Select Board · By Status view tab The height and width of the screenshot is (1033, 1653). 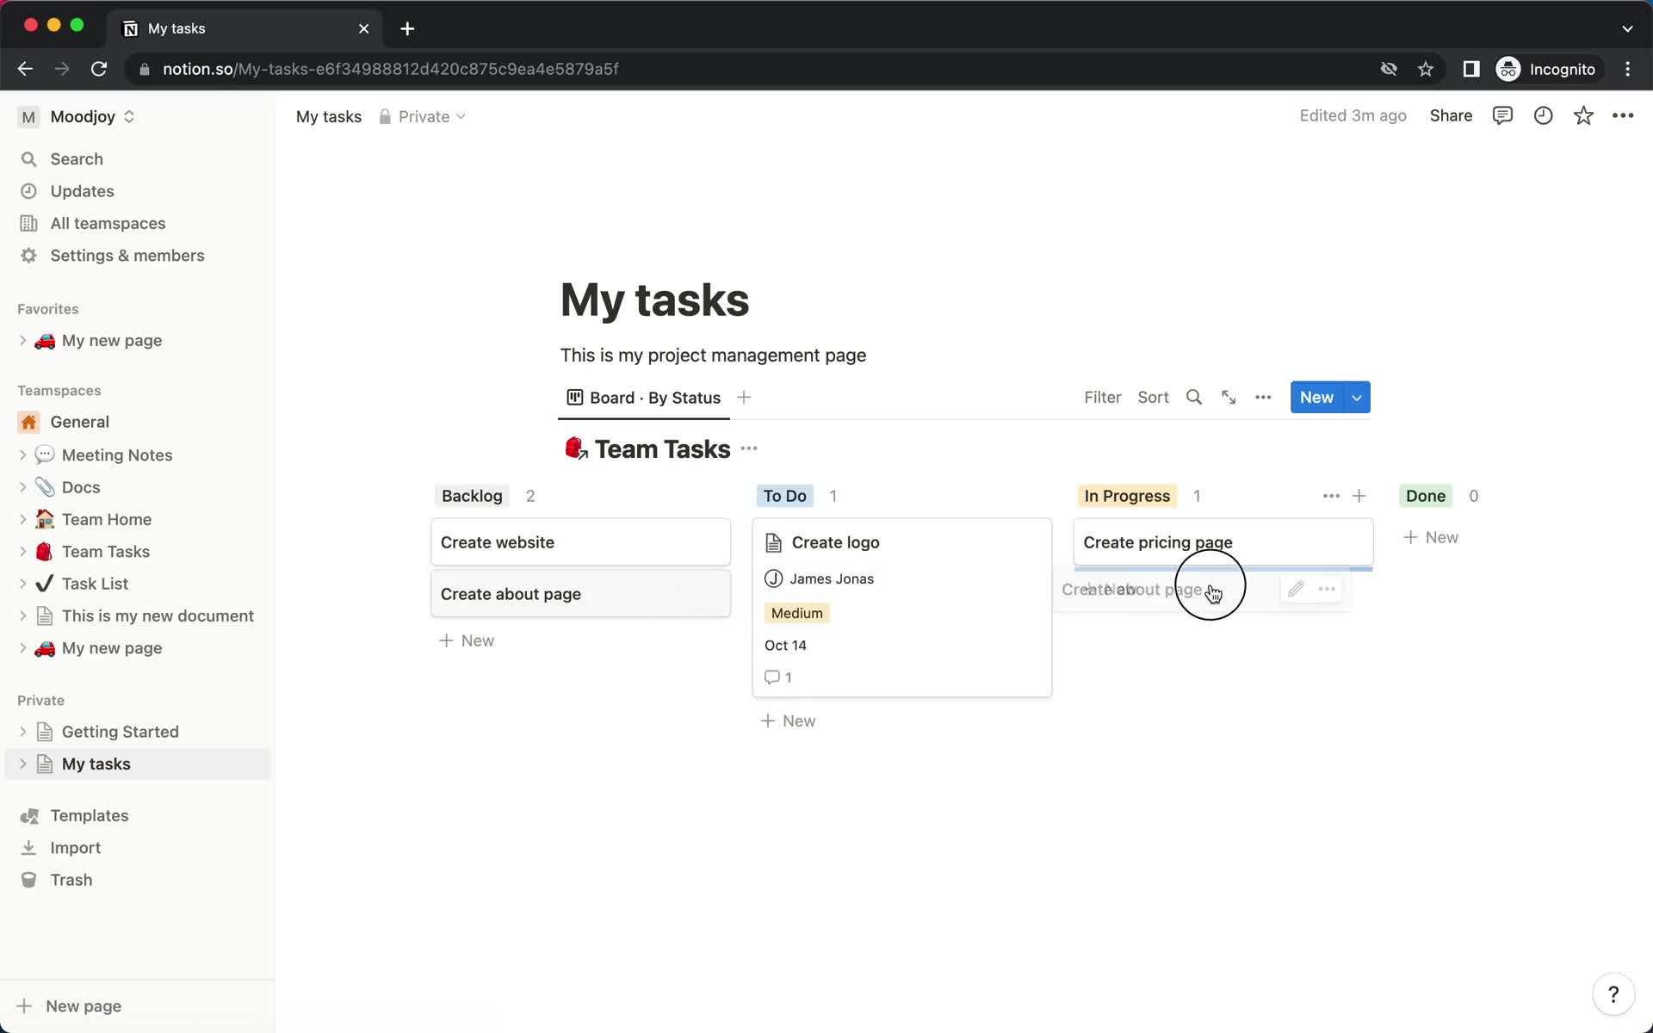pyautogui.click(x=644, y=398)
